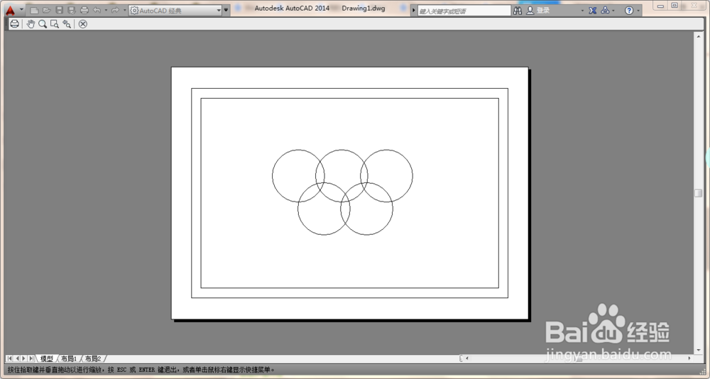
Task: Click the keyword search input field
Action: pyautogui.click(x=464, y=11)
